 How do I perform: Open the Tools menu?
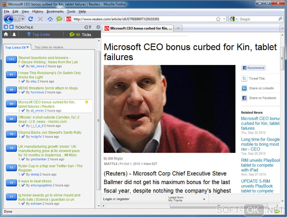pyautogui.click(x=71, y=11)
